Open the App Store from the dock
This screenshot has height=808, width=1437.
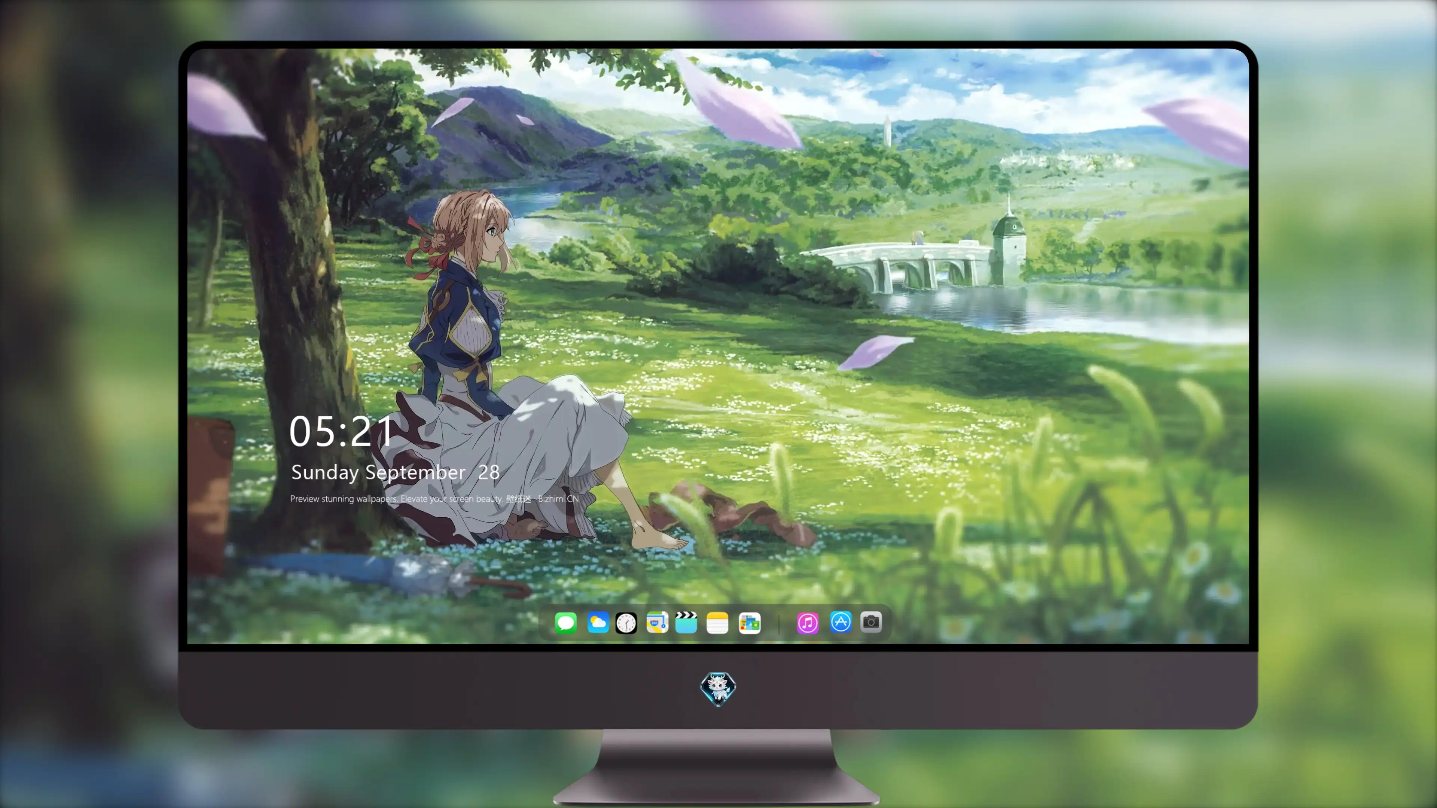[840, 622]
